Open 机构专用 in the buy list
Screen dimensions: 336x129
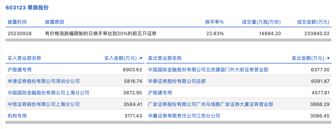[x=17, y=116]
